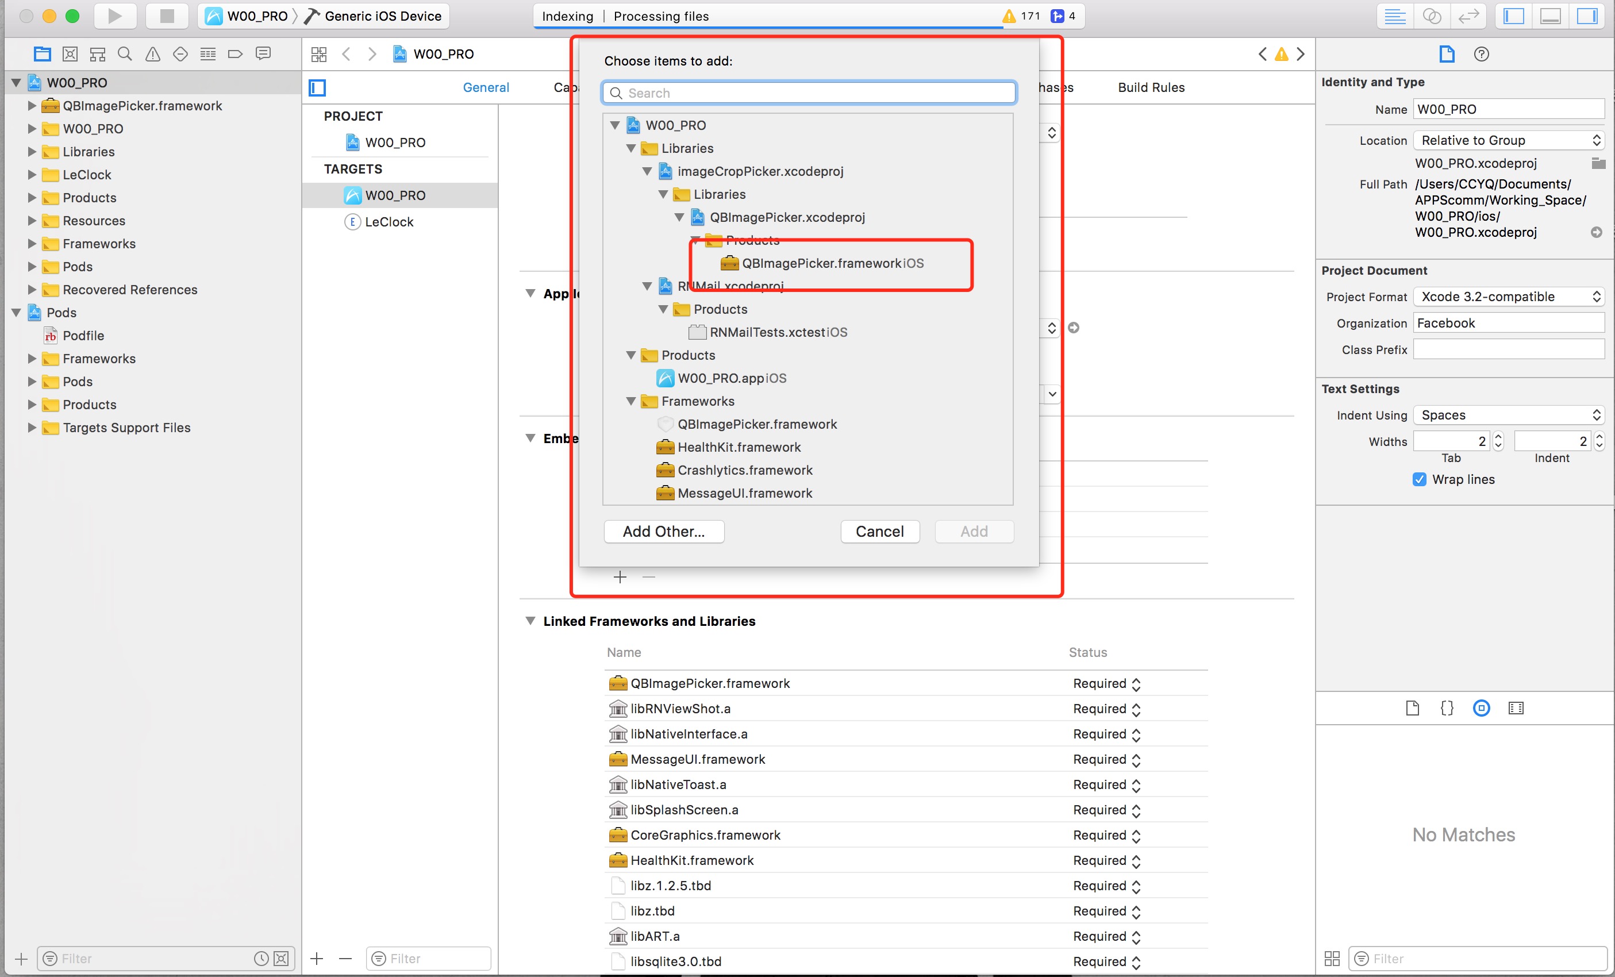Open the Indent Using dropdown
1615x977 pixels.
(1508, 415)
